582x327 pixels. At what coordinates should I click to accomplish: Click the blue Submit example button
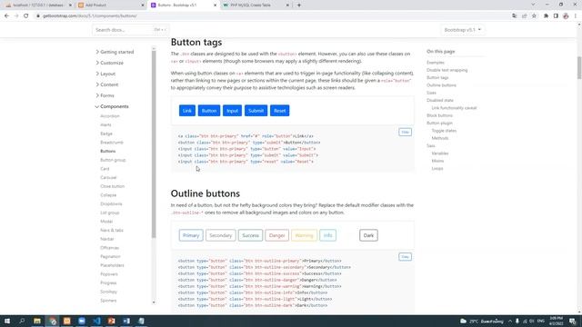256,111
